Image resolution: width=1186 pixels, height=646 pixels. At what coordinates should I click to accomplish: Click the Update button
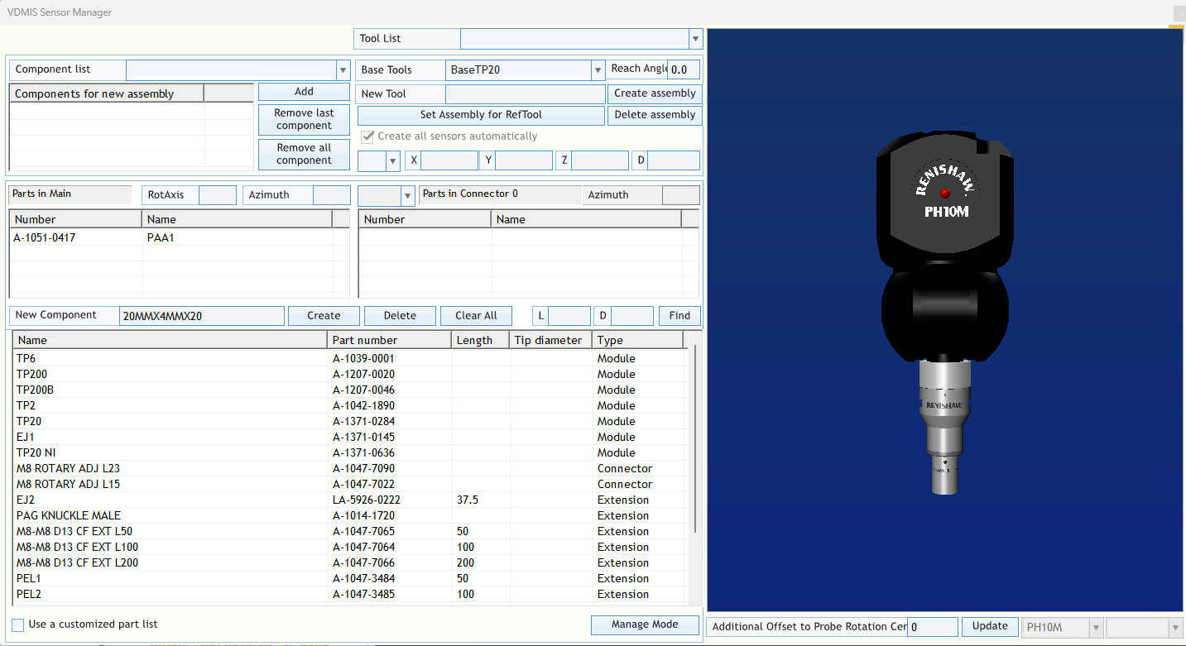pos(990,627)
